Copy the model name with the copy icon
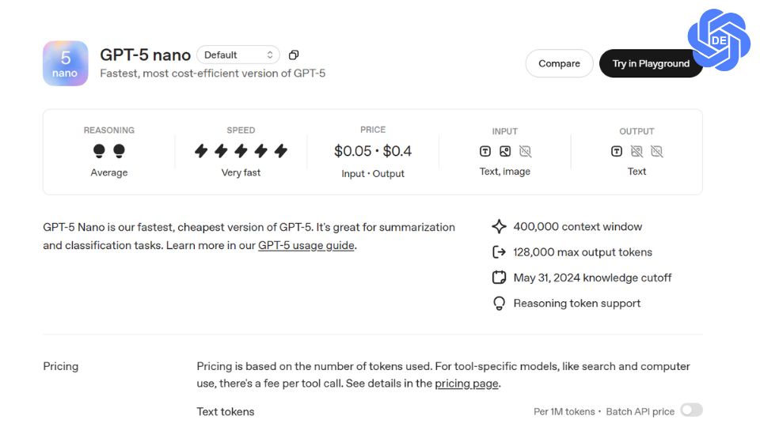760x427 pixels. (x=294, y=55)
